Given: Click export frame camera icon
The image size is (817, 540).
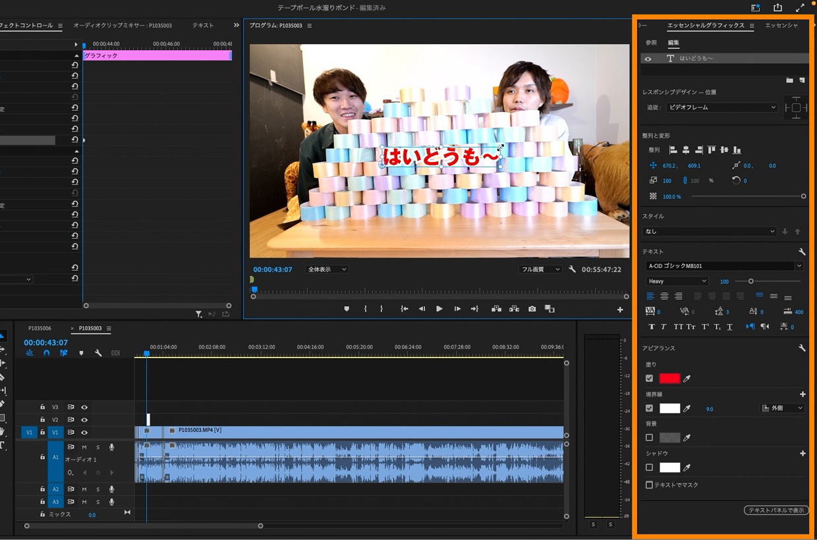Looking at the screenshot, I should click(532, 309).
